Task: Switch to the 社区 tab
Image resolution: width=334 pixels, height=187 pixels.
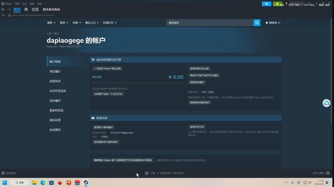Action: click(x=35, y=9)
